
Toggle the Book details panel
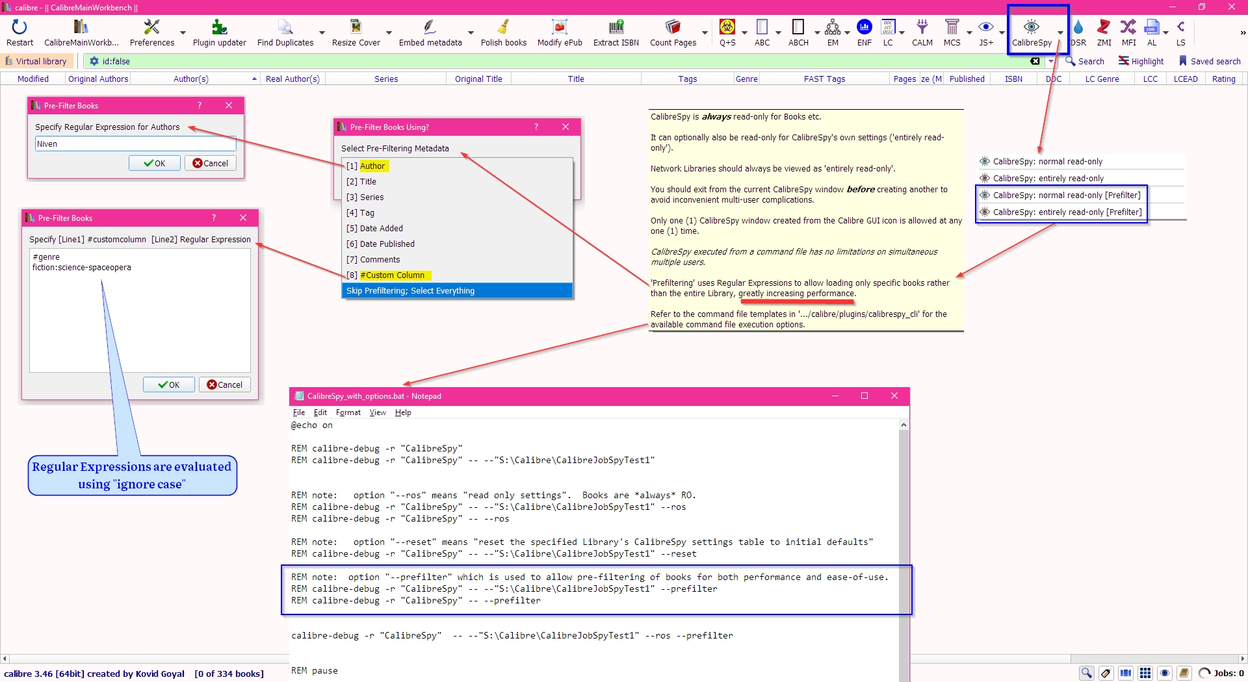coord(1184,673)
